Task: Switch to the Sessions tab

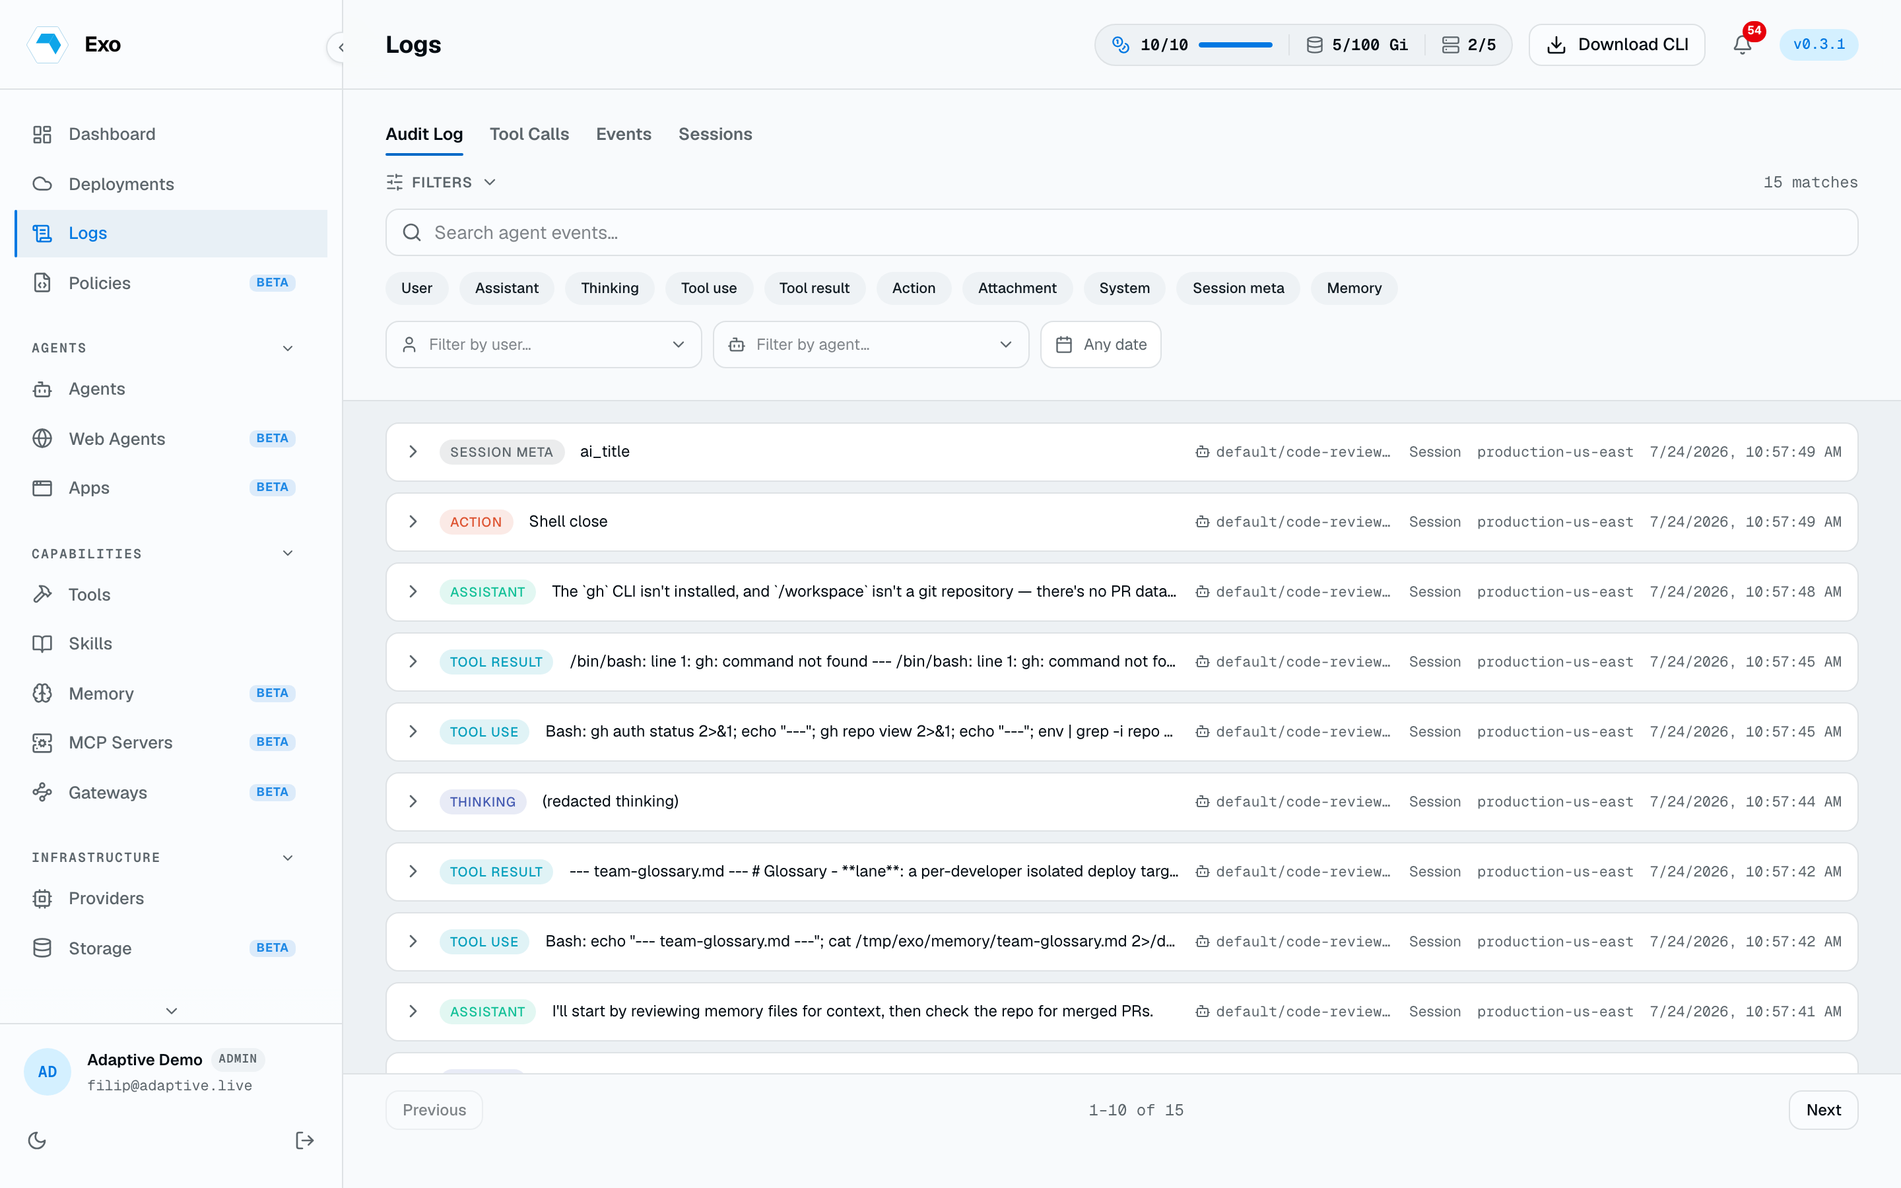Action: tap(716, 135)
